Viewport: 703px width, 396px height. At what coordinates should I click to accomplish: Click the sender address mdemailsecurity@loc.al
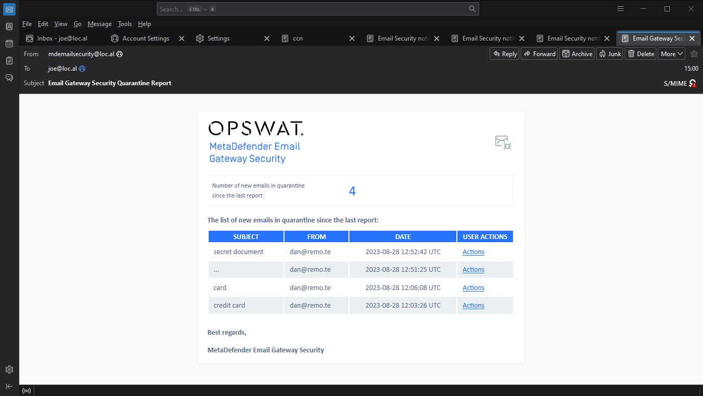(81, 54)
